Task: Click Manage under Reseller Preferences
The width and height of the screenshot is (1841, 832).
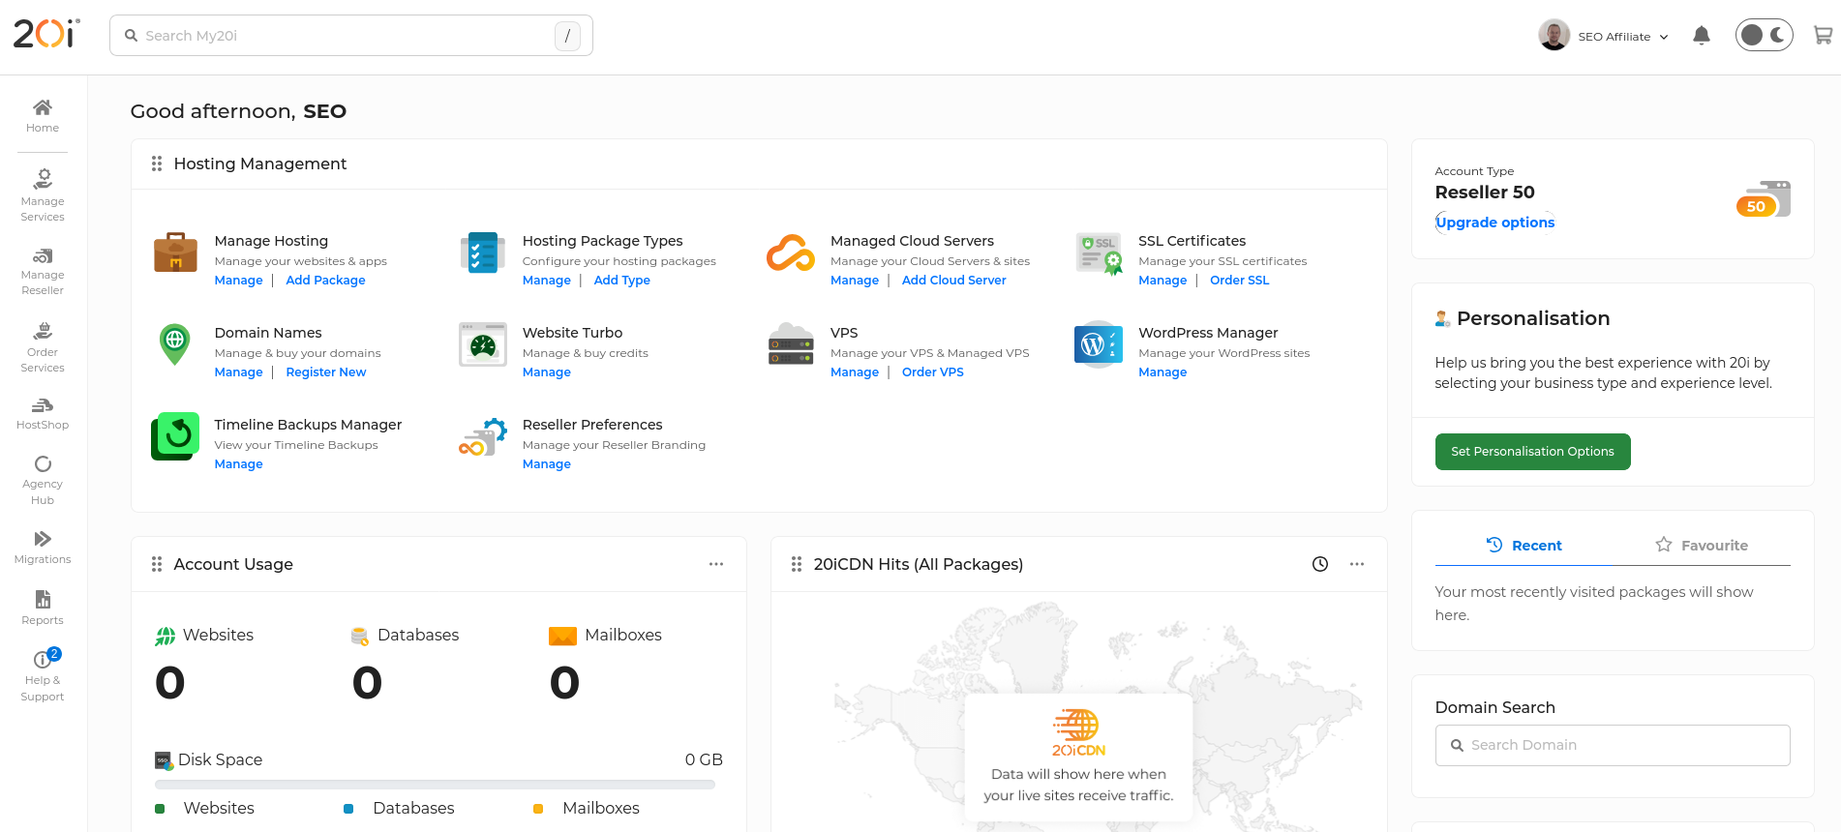Action: click(x=546, y=464)
